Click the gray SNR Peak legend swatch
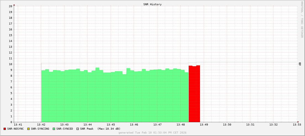 [78, 129]
